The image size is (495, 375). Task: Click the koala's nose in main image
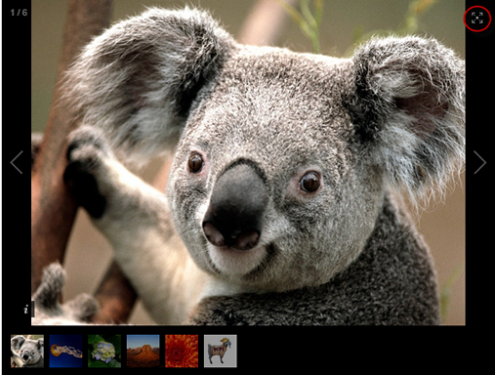click(235, 207)
